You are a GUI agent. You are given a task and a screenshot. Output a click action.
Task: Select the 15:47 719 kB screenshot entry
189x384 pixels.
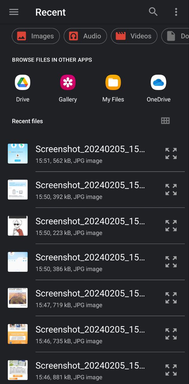pyautogui.click(x=90, y=298)
